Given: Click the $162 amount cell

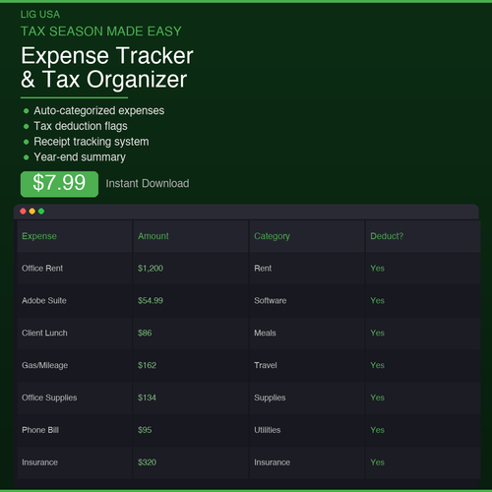Looking at the screenshot, I should (191, 365).
